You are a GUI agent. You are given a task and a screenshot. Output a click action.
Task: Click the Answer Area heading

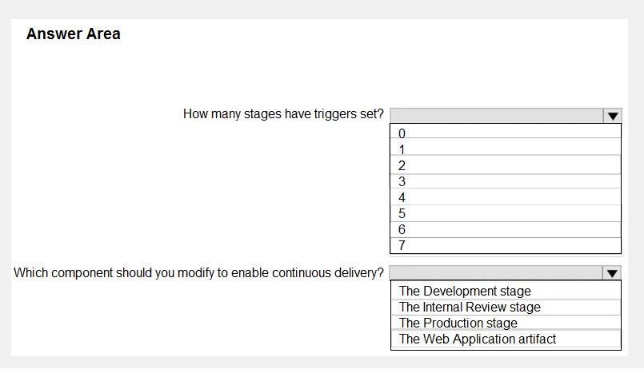74,34
